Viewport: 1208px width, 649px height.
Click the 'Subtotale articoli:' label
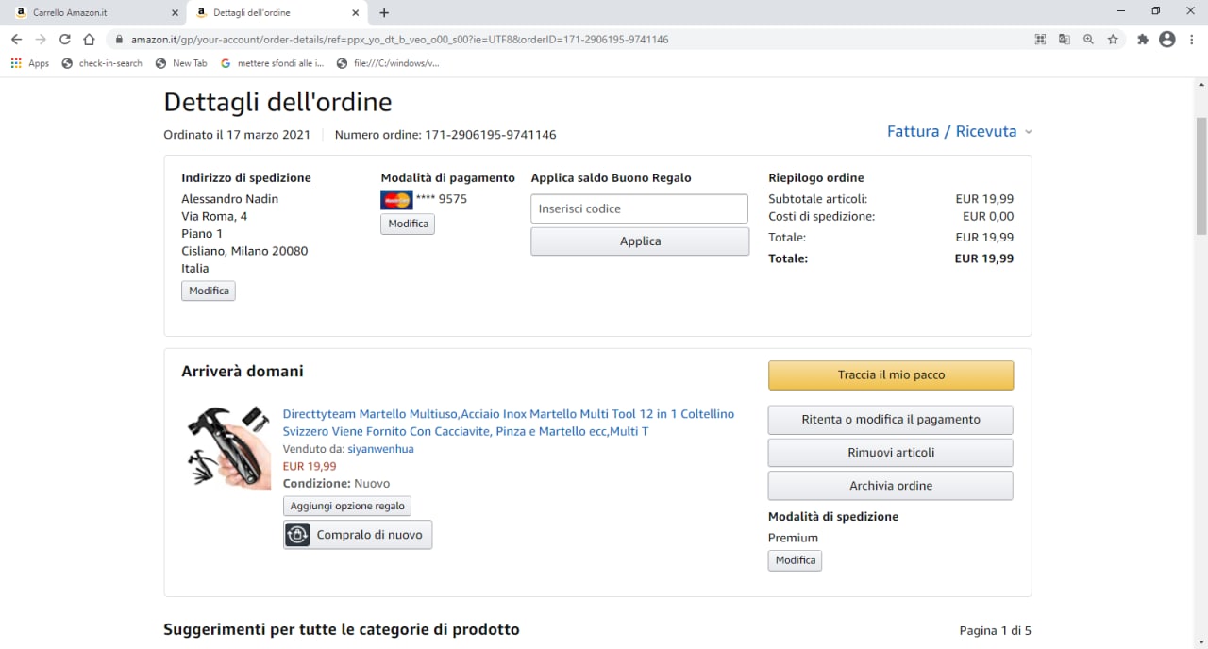point(817,199)
